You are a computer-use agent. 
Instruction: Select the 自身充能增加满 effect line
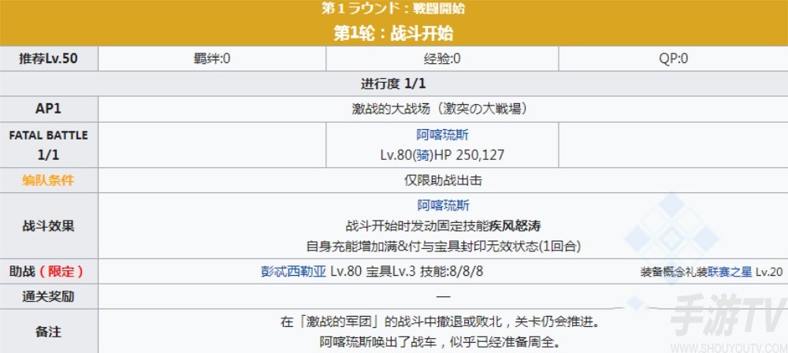coord(443,247)
